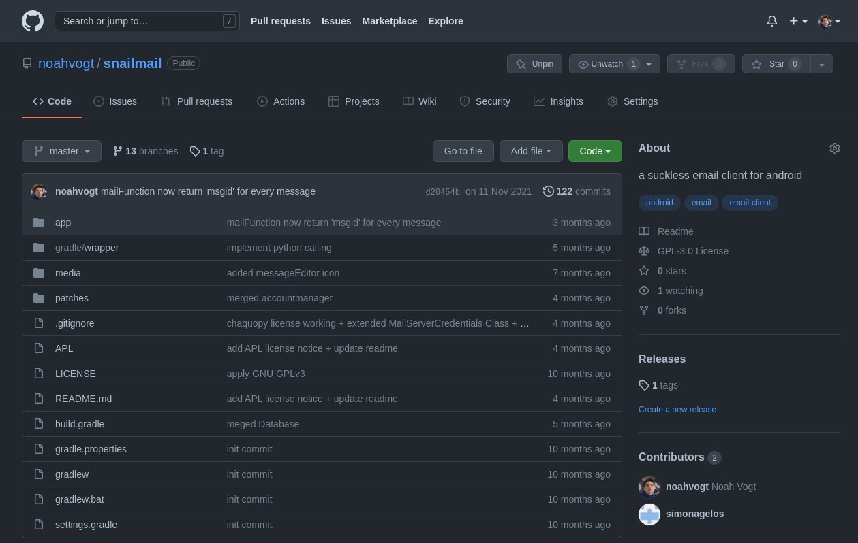This screenshot has height=543, width=858.
Task: Click the GitHub logo icon
Action: coord(32,21)
